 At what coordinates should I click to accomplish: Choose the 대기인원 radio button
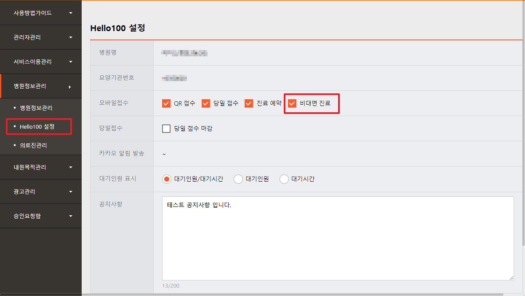point(238,179)
